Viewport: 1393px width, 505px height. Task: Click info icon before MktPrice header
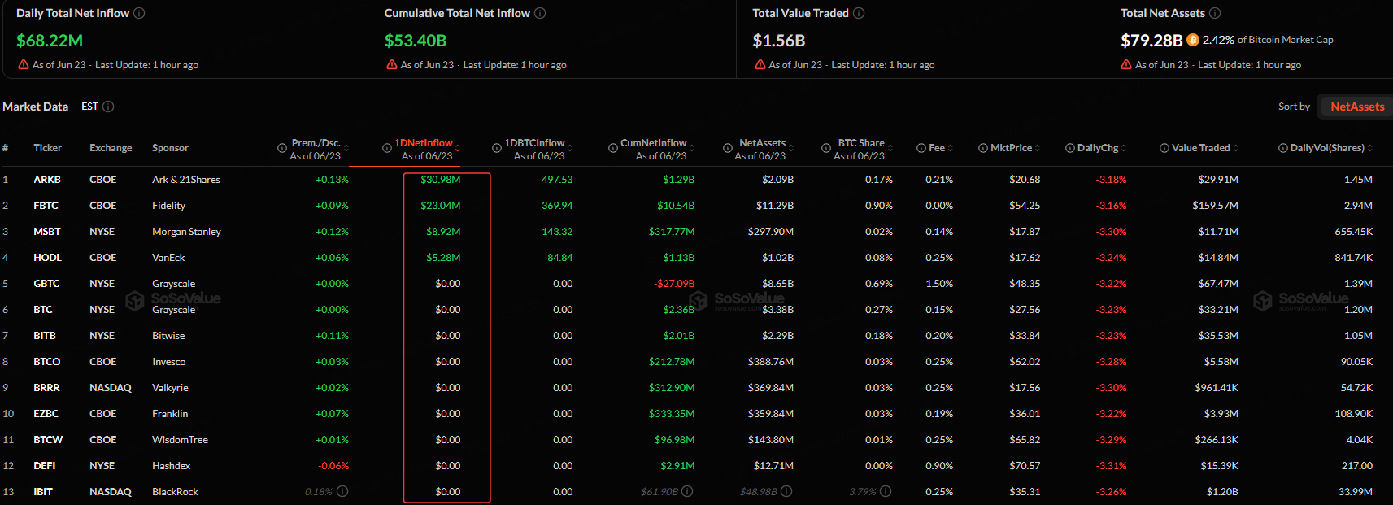[983, 148]
